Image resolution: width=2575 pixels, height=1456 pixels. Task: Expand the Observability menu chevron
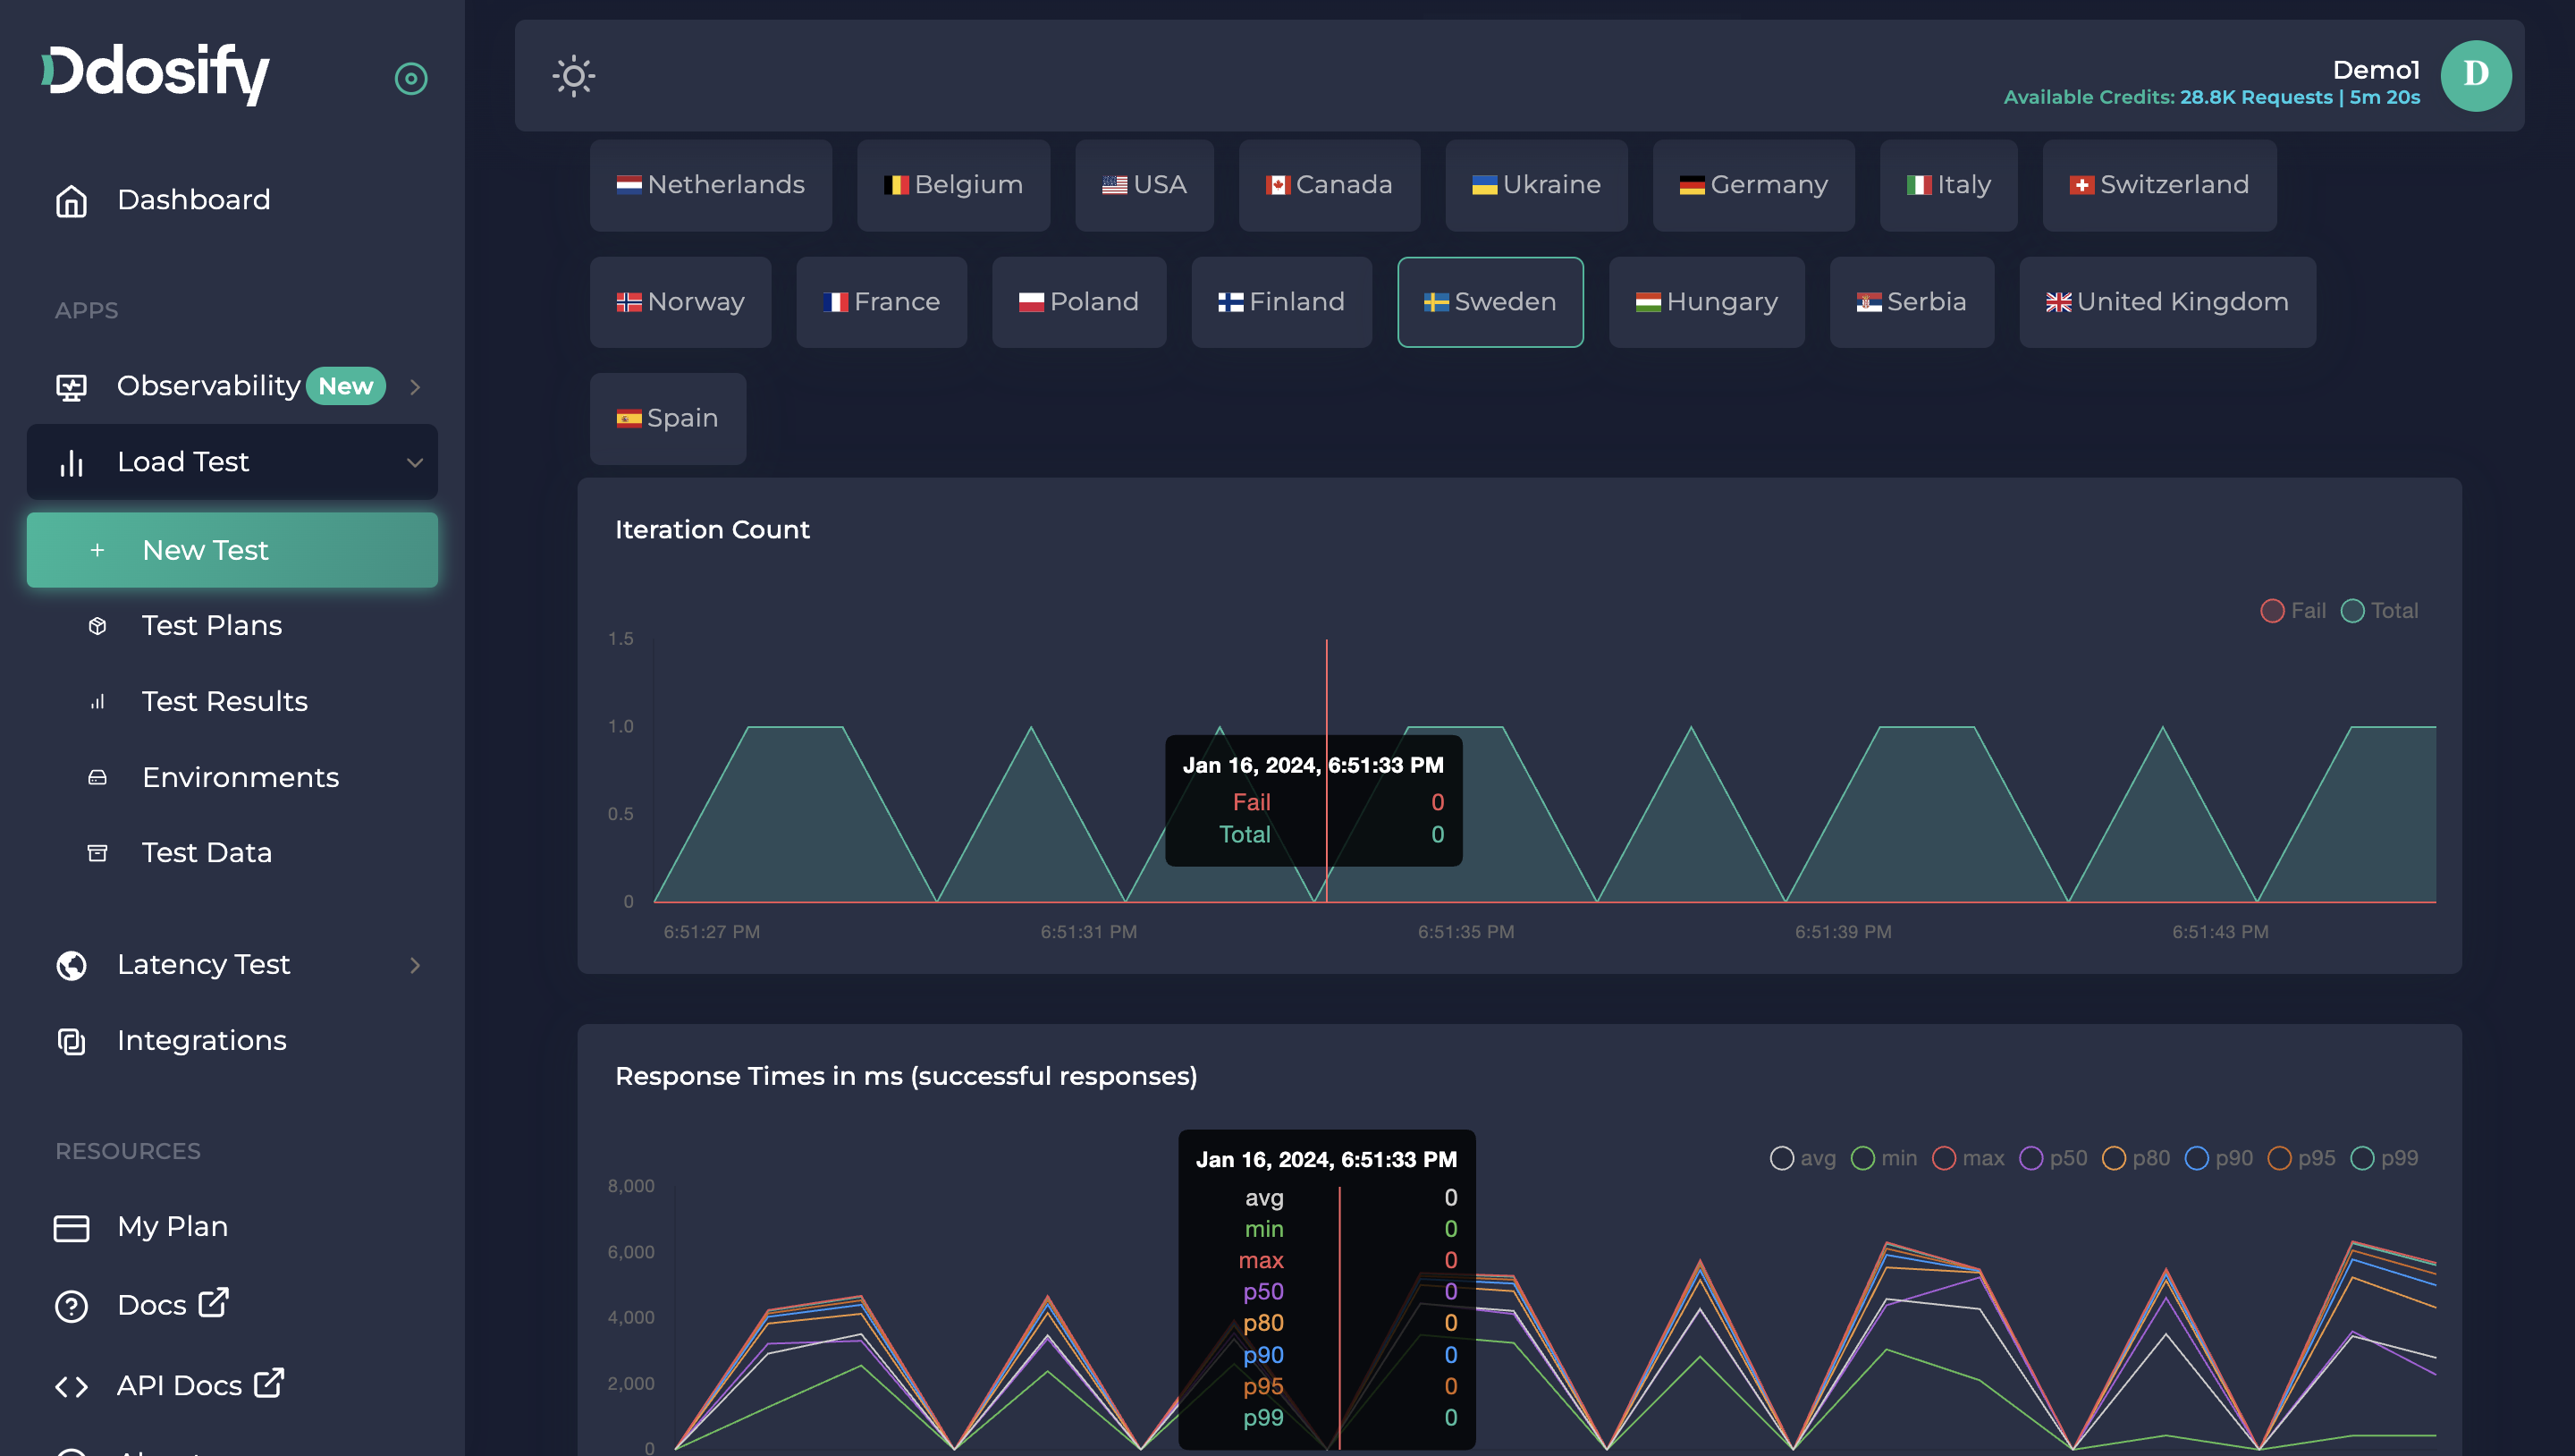click(x=414, y=387)
